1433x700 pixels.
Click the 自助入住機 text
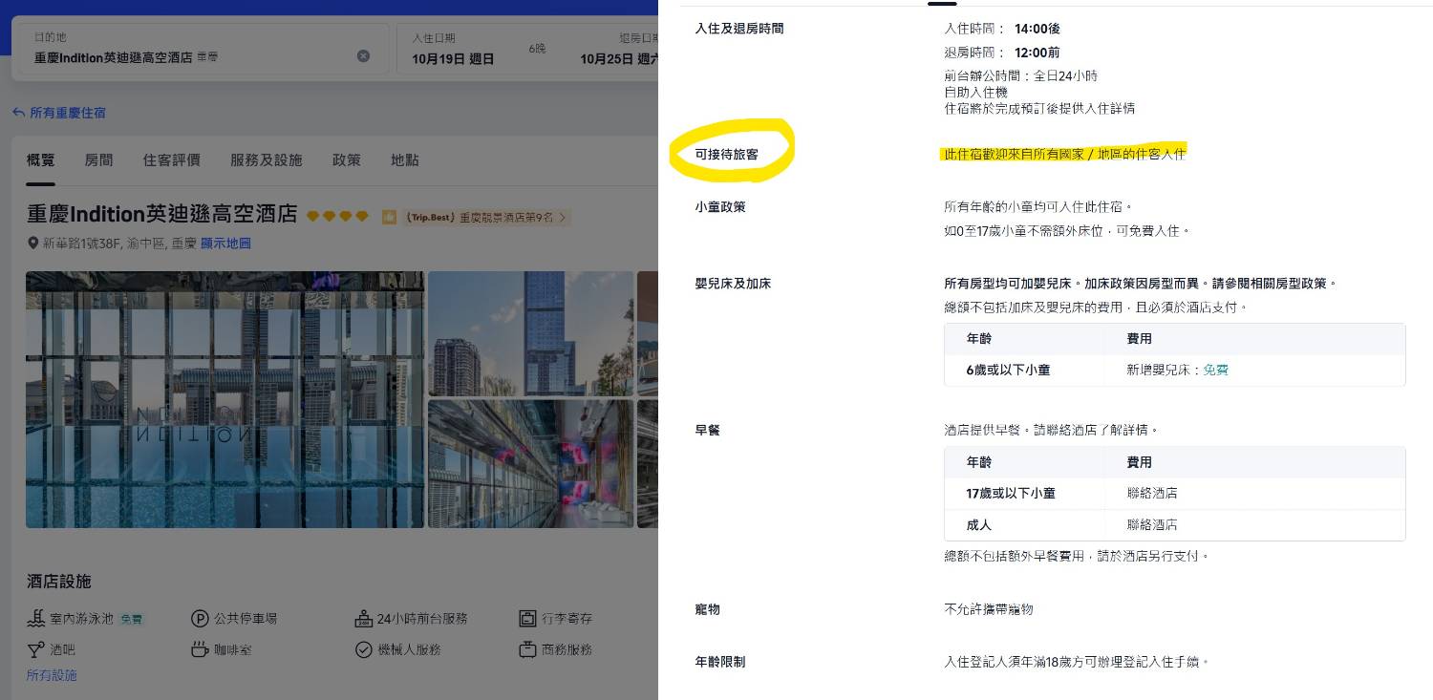pyautogui.click(x=975, y=93)
